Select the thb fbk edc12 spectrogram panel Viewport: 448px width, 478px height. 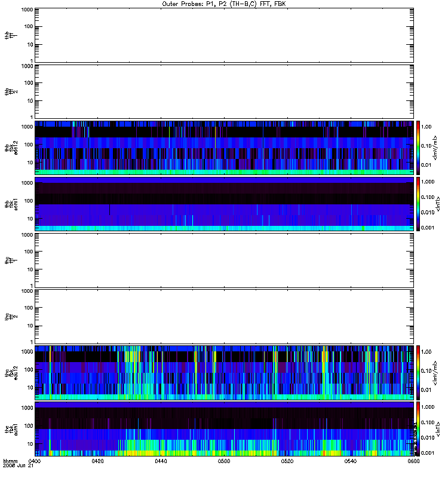(x=223, y=147)
